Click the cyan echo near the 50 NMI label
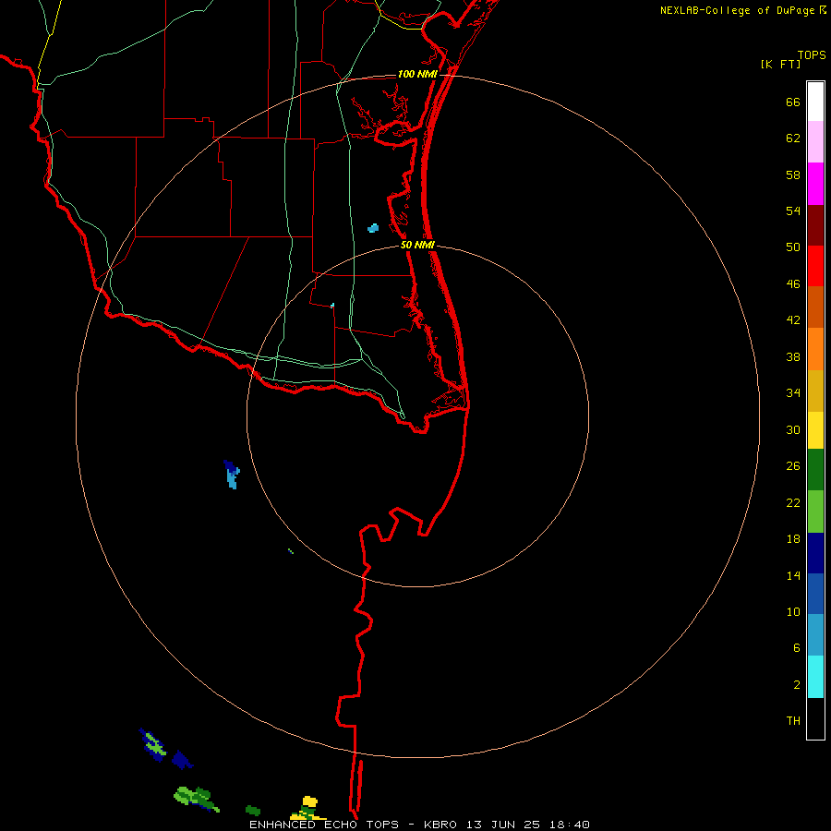This screenshot has width=831, height=831. click(x=373, y=228)
